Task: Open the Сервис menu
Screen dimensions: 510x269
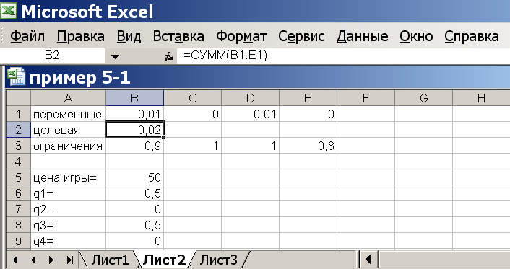Action: [301, 36]
